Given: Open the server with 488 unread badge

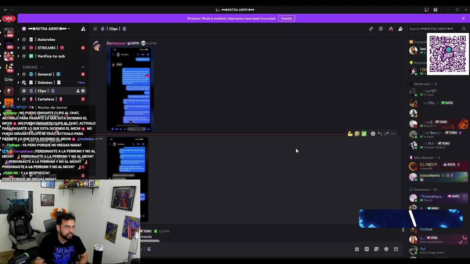Looking at the screenshot, I should [9, 32].
